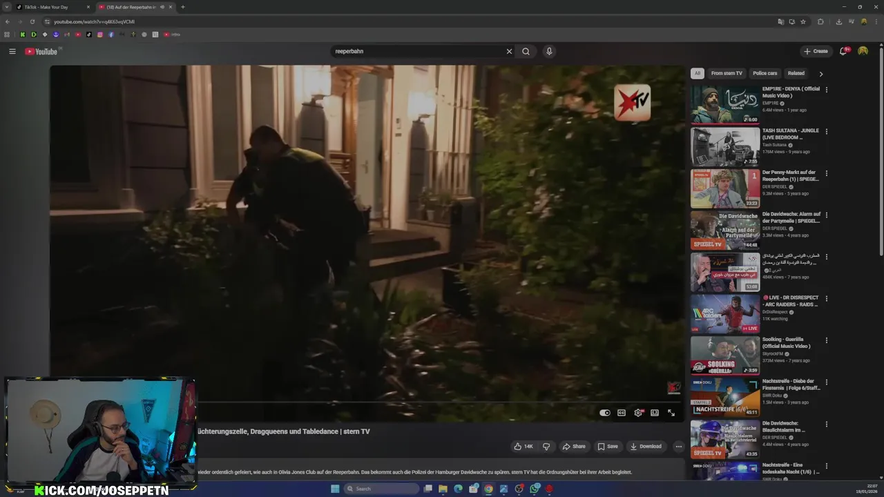This screenshot has height=497, width=884.
Task: Save the video to a playlist
Action: 608,447
